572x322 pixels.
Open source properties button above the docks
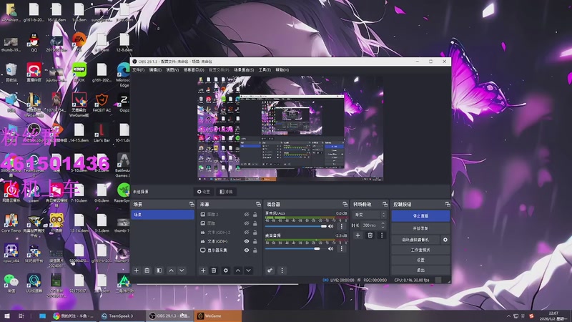(x=204, y=192)
